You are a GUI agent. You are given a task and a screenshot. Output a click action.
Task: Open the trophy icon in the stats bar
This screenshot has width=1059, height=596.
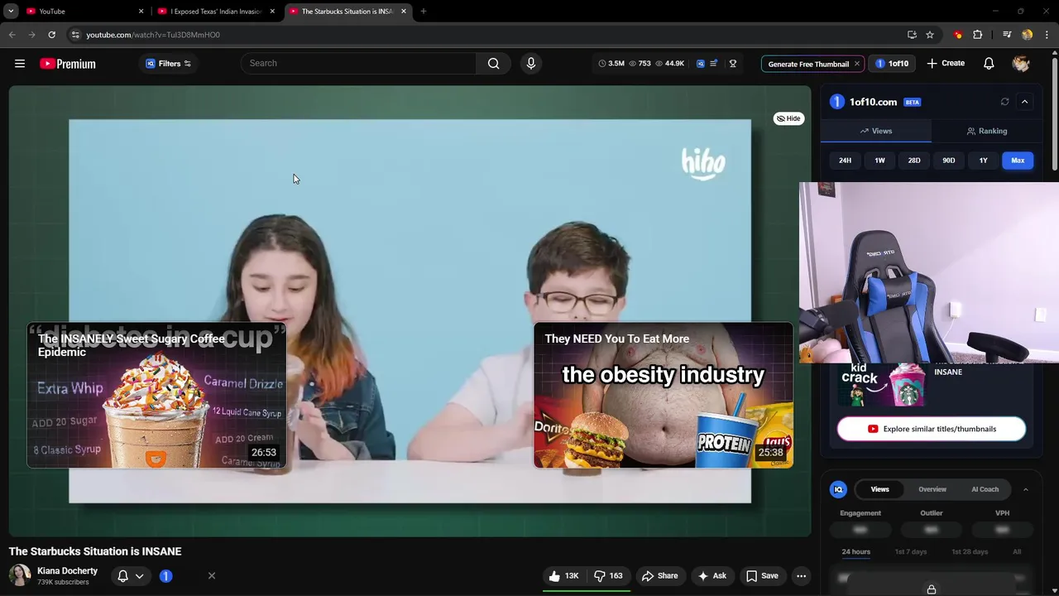pos(732,64)
